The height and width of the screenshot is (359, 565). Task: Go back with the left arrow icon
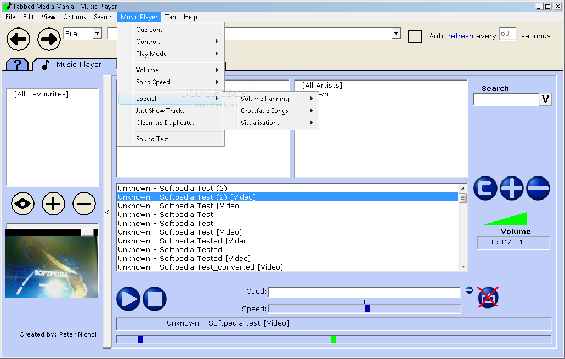pos(18,39)
